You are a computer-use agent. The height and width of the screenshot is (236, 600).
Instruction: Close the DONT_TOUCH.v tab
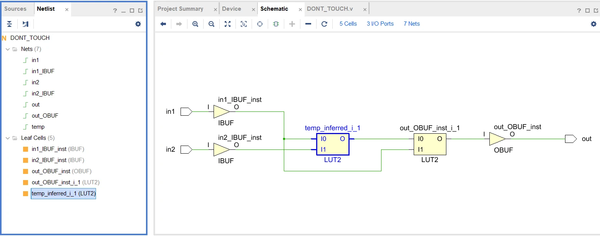point(365,9)
